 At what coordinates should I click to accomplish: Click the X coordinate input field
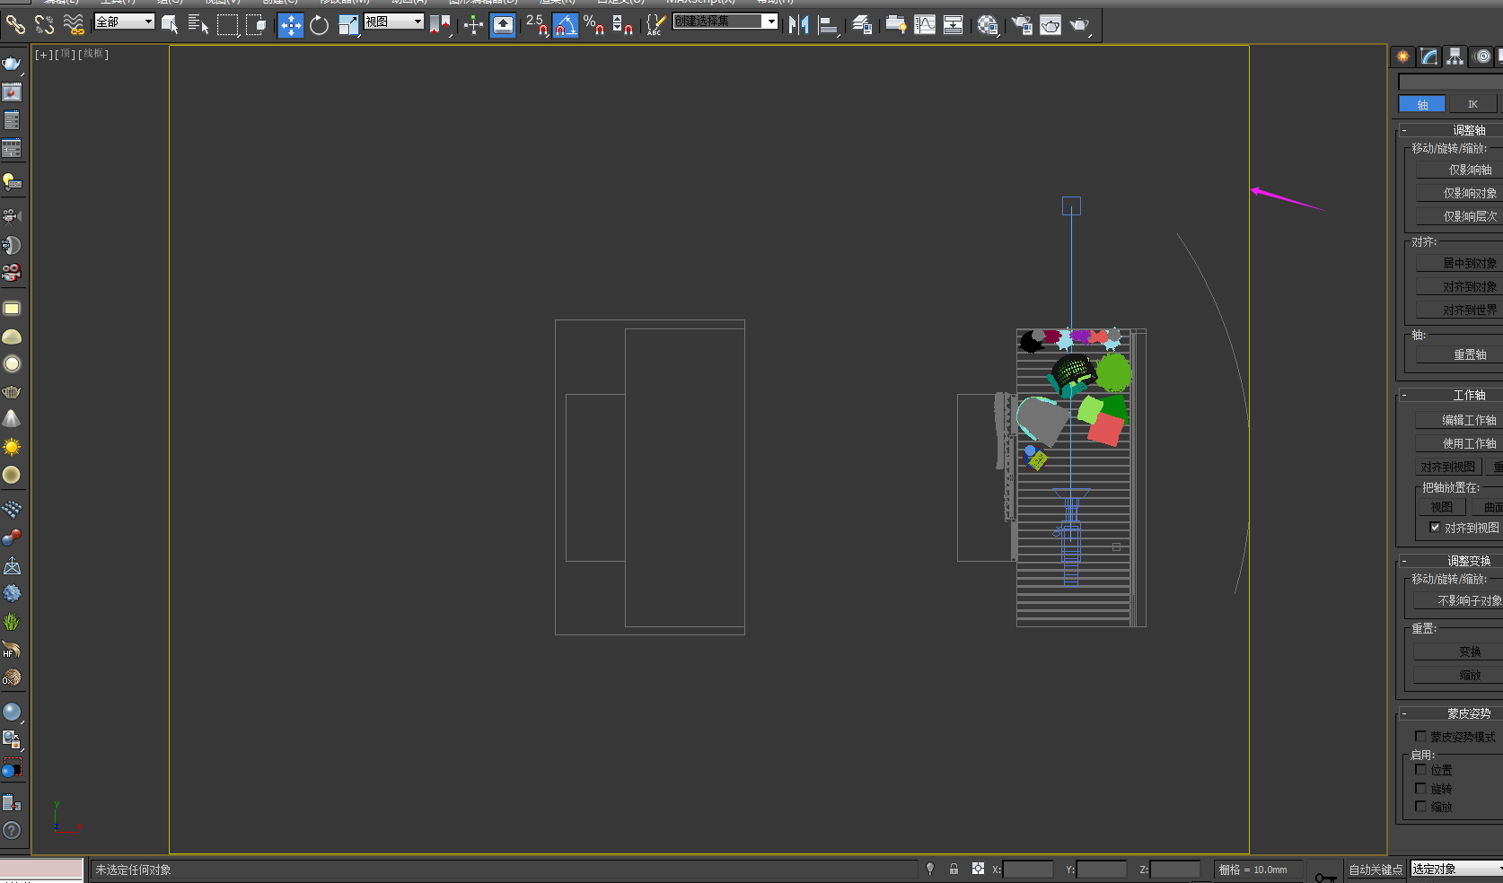[1028, 869]
